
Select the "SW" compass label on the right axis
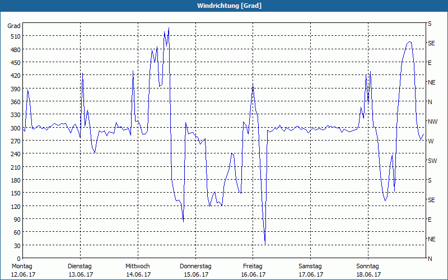click(x=432, y=161)
